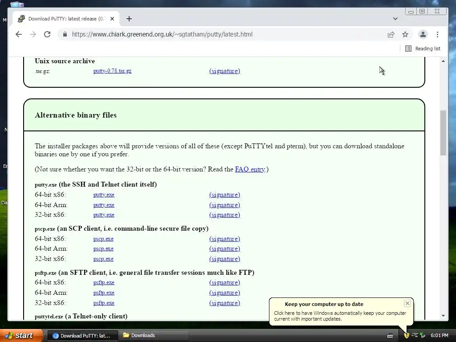
Task: Open the Downloads folder taskbar button
Action: pos(154,336)
